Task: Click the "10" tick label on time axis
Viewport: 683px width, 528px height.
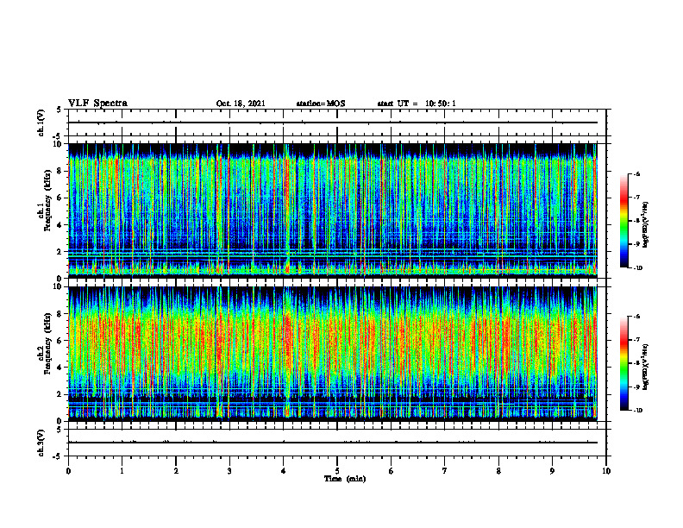Action: [606, 471]
